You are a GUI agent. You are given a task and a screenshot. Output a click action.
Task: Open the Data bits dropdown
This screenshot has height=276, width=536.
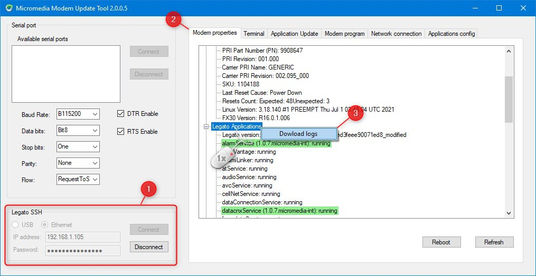pos(78,131)
